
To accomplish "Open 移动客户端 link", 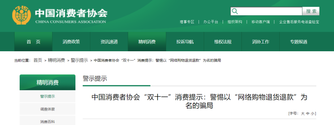I will 260,22.
